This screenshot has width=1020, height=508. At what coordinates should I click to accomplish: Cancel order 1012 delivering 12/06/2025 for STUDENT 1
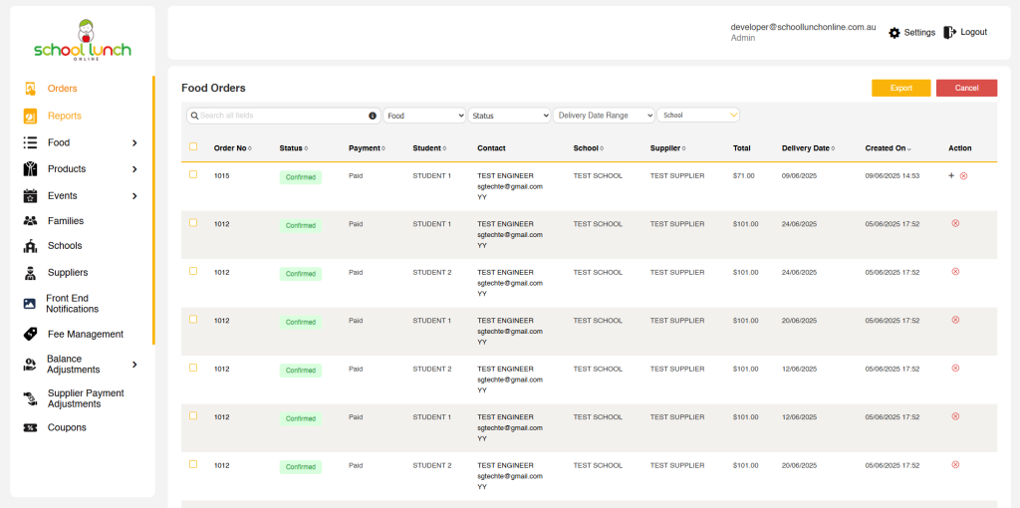point(955,416)
